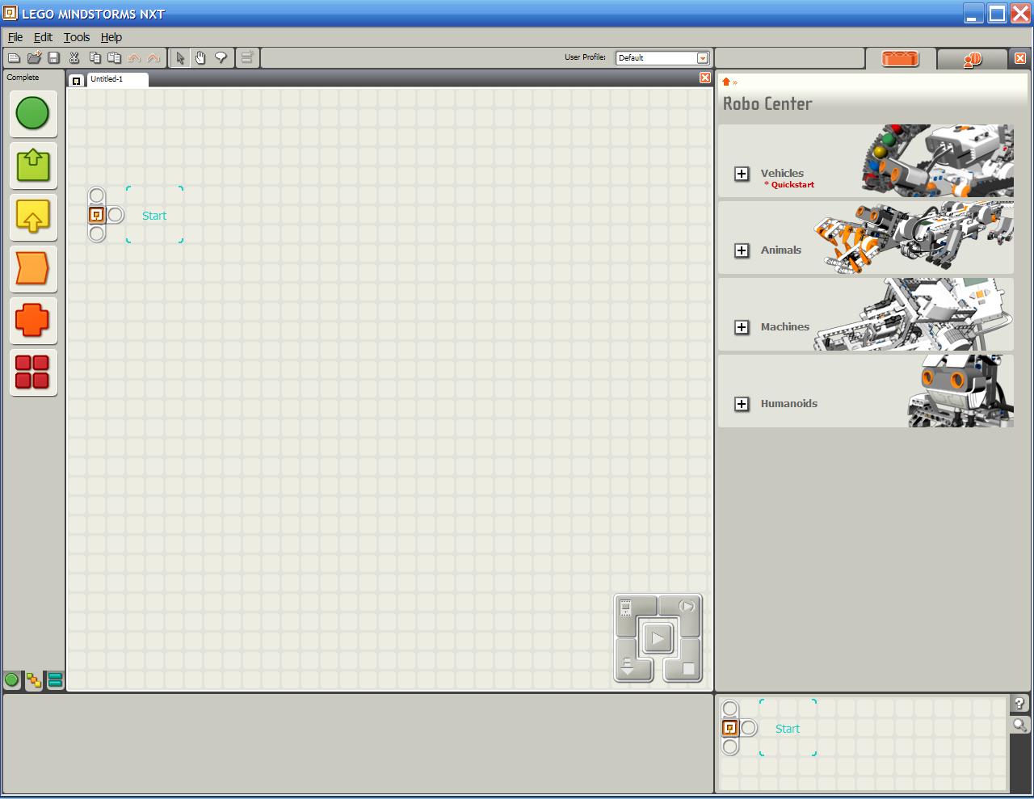The image size is (1034, 799).
Task: Open the Action blocks green arrow palette
Action: tap(33, 165)
